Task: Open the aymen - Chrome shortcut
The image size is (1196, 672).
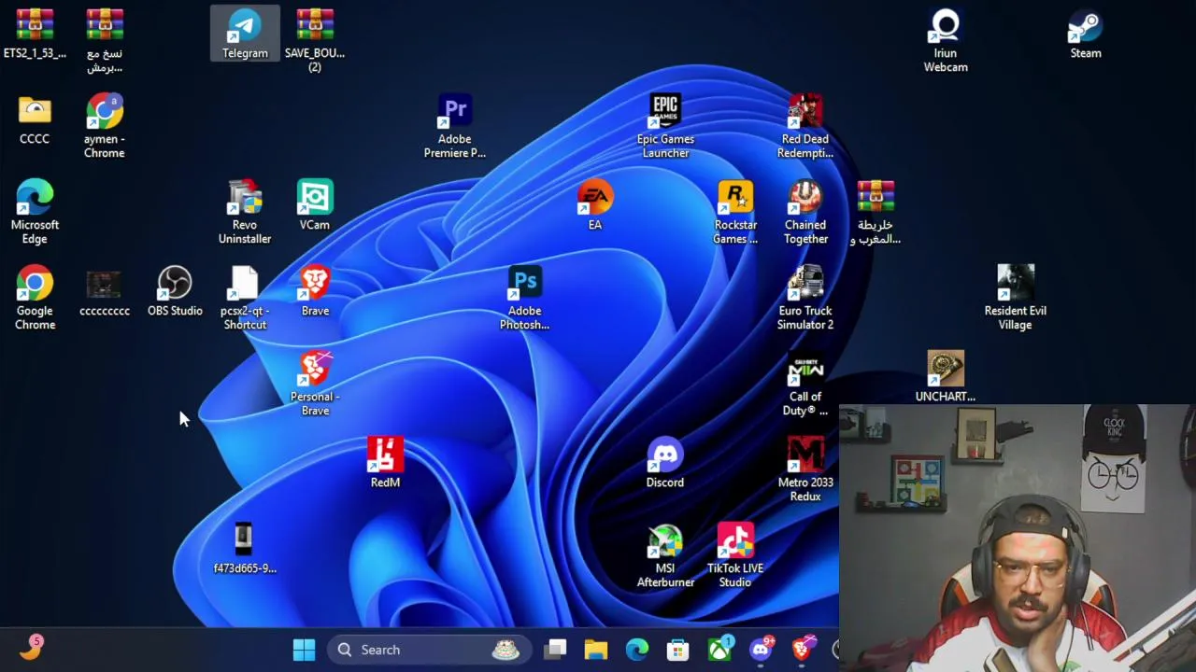Action: click(x=105, y=127)
